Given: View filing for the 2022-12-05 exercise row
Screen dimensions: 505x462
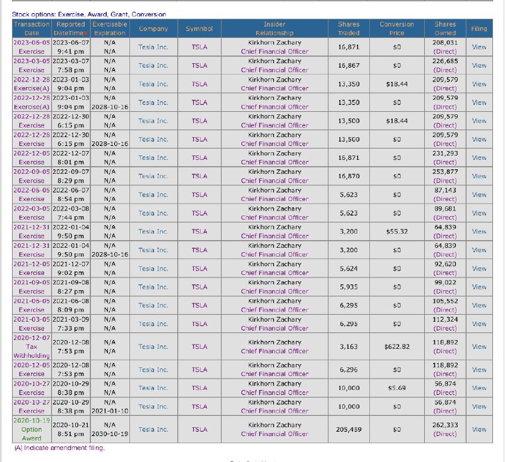Looking at the screenshot, I should (479, 157).
